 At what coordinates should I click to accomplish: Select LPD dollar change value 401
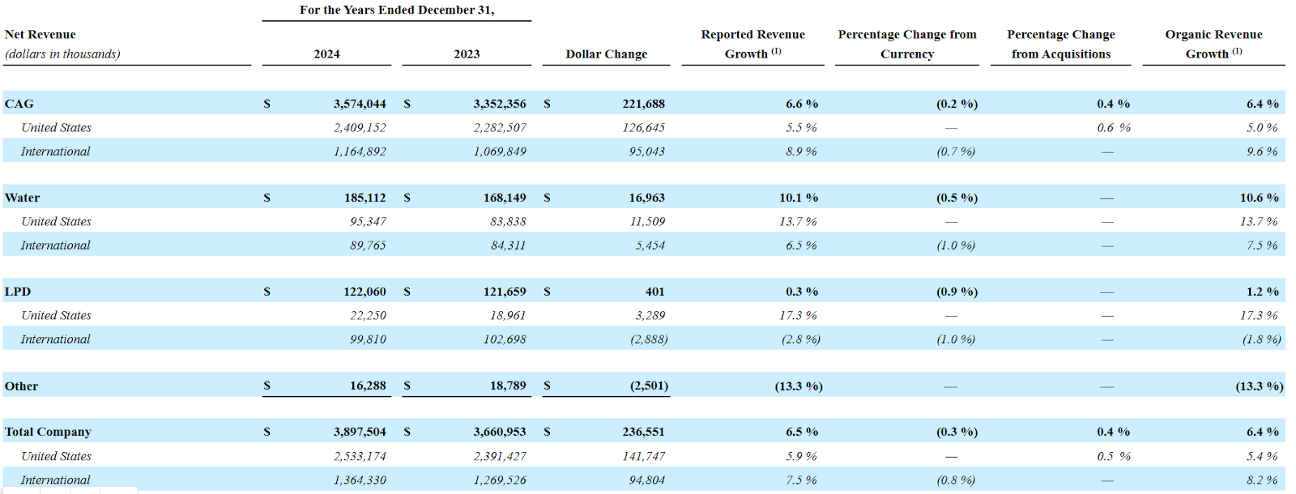click(655, 292)
